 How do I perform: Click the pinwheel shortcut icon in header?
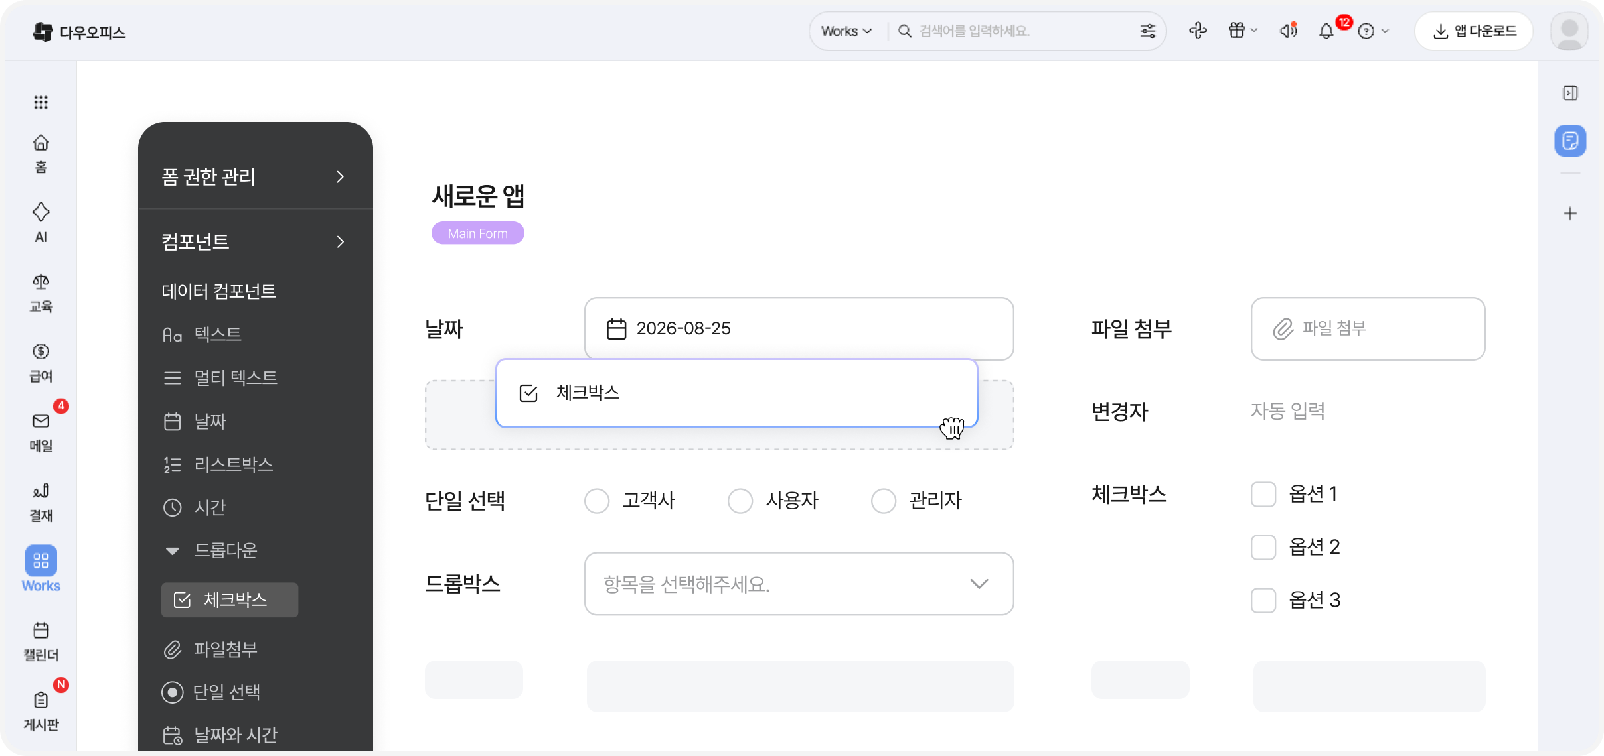point(1198,31)
